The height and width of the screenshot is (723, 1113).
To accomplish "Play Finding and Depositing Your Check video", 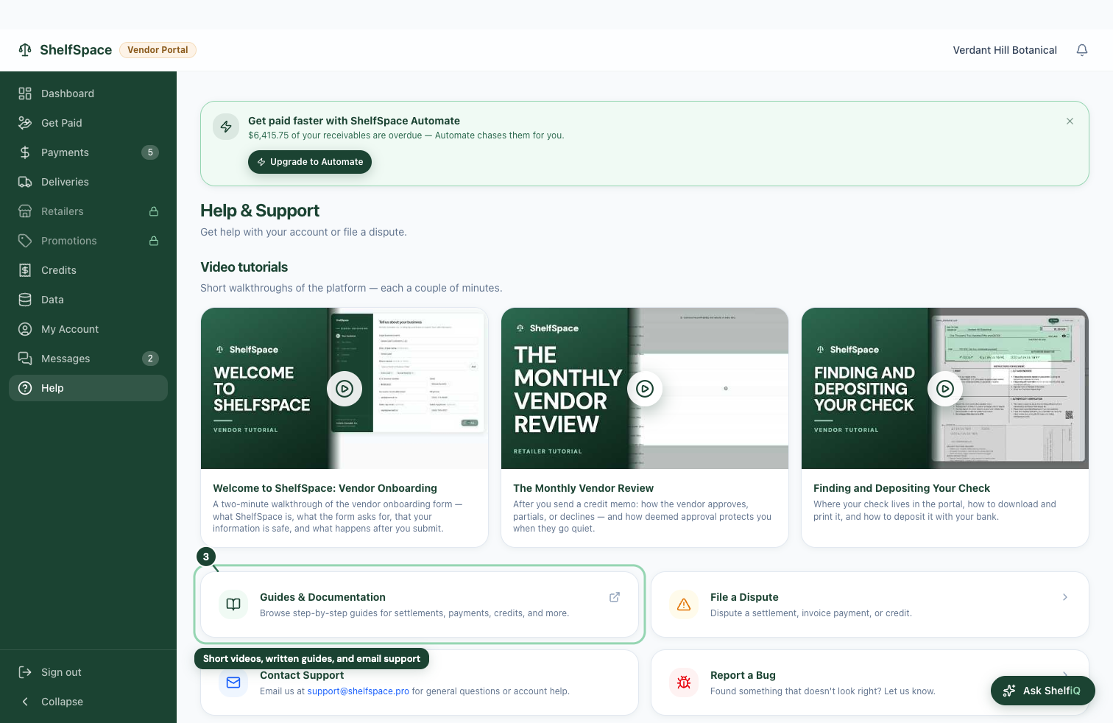I will coord(945,389).
